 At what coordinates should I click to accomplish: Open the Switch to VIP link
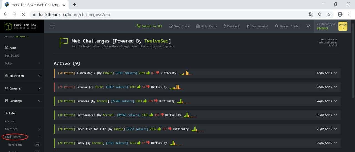coord(149,26)
